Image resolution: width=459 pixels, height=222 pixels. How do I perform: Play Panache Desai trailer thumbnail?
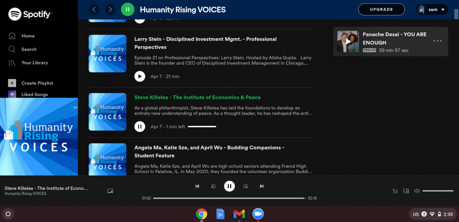tap(348, 41)
